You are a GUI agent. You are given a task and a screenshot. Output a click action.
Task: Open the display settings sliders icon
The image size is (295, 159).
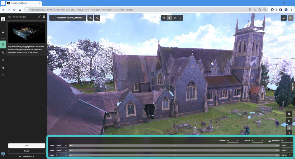(x=284, y=18)
